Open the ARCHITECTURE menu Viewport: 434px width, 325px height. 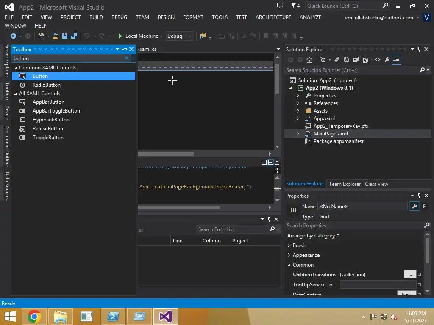click(x=273, y=17)
